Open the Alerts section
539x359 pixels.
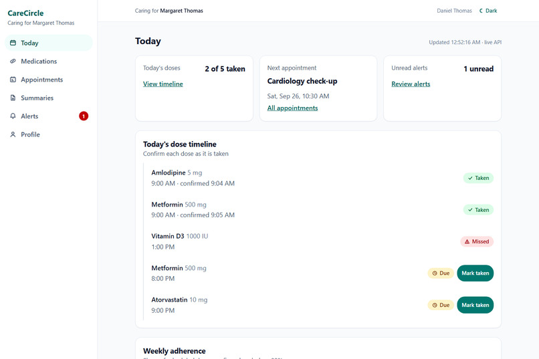point(48,116)
